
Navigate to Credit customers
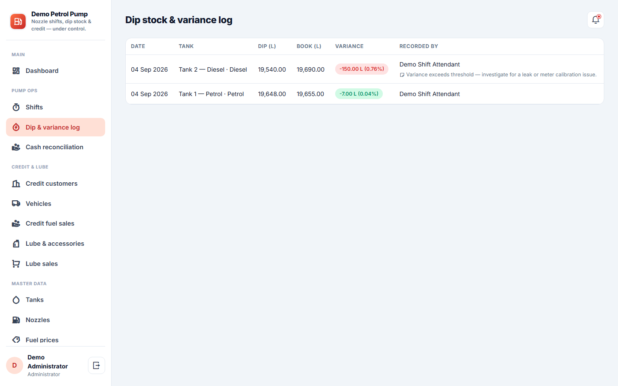55,184
